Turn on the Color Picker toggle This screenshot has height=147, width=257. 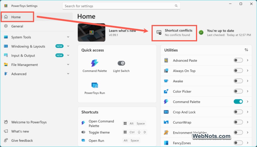[238, 91]
